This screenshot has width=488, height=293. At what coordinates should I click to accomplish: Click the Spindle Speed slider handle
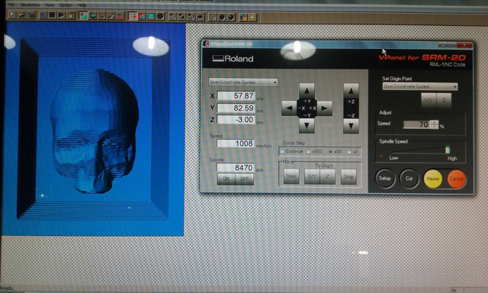pyautogui.click(x=448, y=150)
